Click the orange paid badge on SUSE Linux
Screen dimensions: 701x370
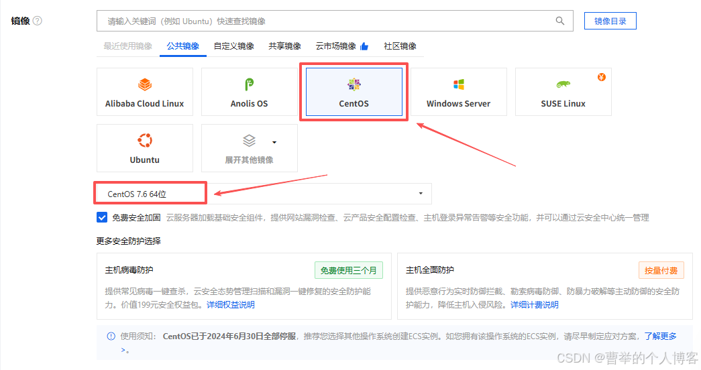tap(602, 77)
